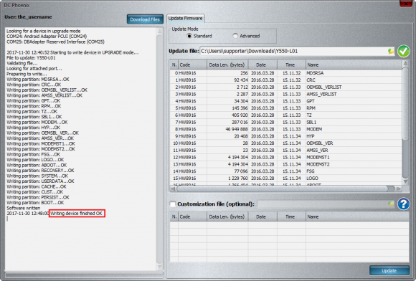This screenshot has width=416, height=281.
Task: Click the Customization file path field
Action: pyautogui.click(x=322, y=204)
